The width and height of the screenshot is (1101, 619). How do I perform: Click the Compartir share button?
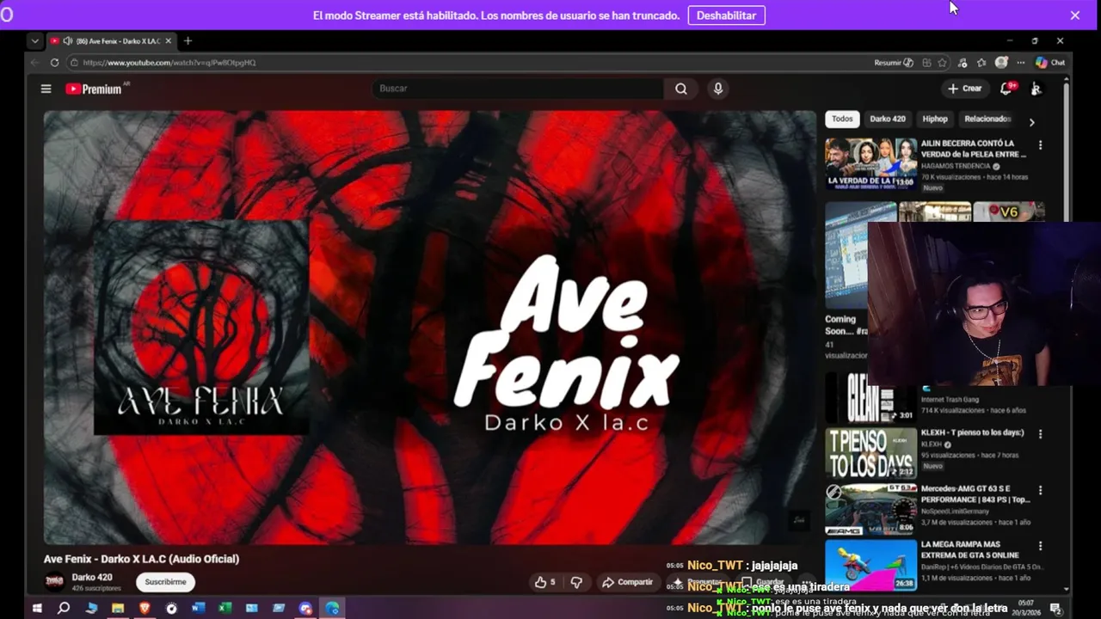[x=628, y=582]
